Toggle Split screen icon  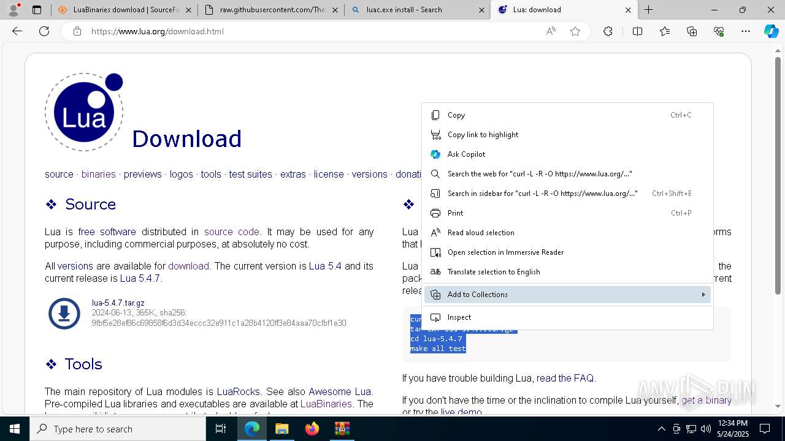[x=637, y=31]
